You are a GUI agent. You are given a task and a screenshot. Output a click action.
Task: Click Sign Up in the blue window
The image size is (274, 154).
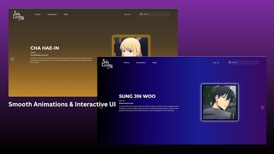point(216,62)
